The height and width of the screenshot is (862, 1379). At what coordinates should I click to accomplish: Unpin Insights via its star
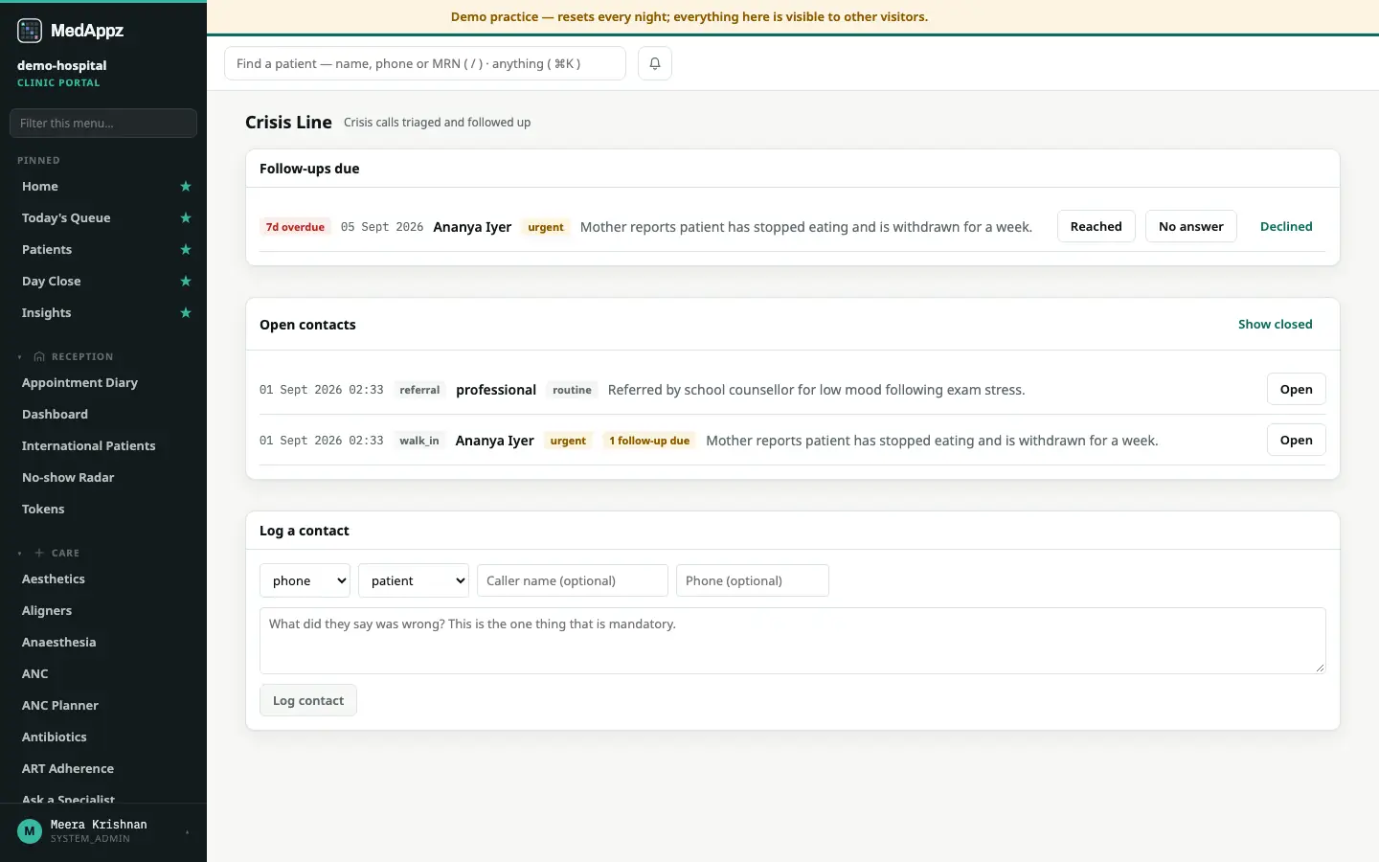pyautogui.click(x=186, y=313)
